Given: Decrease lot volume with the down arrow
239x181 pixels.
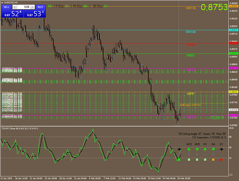Looking at the screenshot, I should pos(15,7).
